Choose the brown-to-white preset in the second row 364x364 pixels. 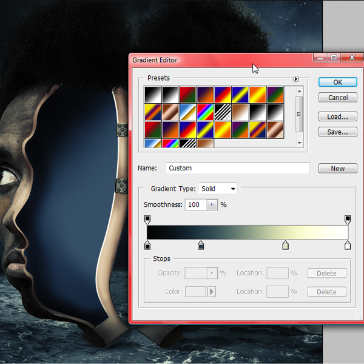(240, 112)
